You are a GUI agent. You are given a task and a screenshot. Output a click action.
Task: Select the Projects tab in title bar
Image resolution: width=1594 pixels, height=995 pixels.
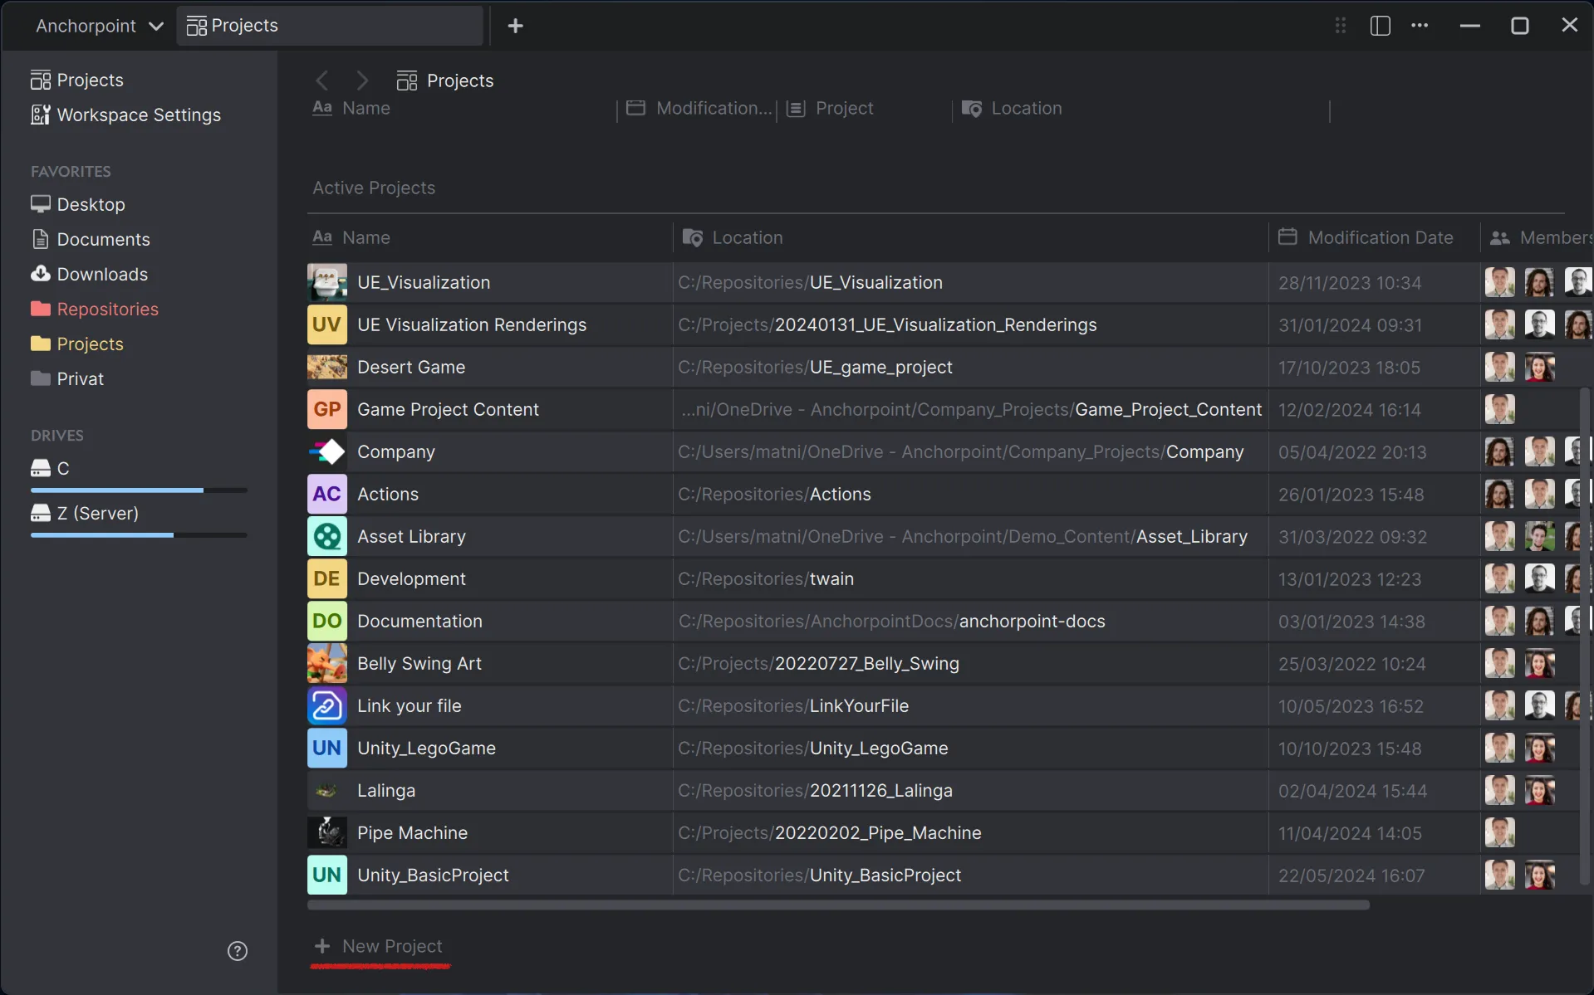click(x=329, y=26)
